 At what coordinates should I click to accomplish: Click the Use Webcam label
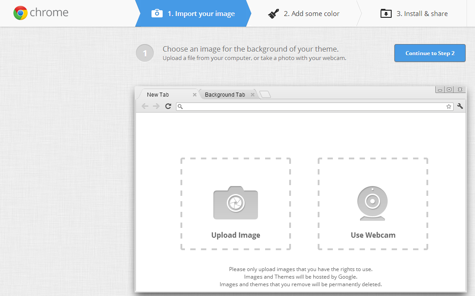click(x=373, y=235)
